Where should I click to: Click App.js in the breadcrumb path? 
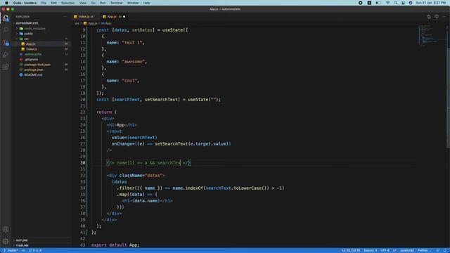click(91, 23)
